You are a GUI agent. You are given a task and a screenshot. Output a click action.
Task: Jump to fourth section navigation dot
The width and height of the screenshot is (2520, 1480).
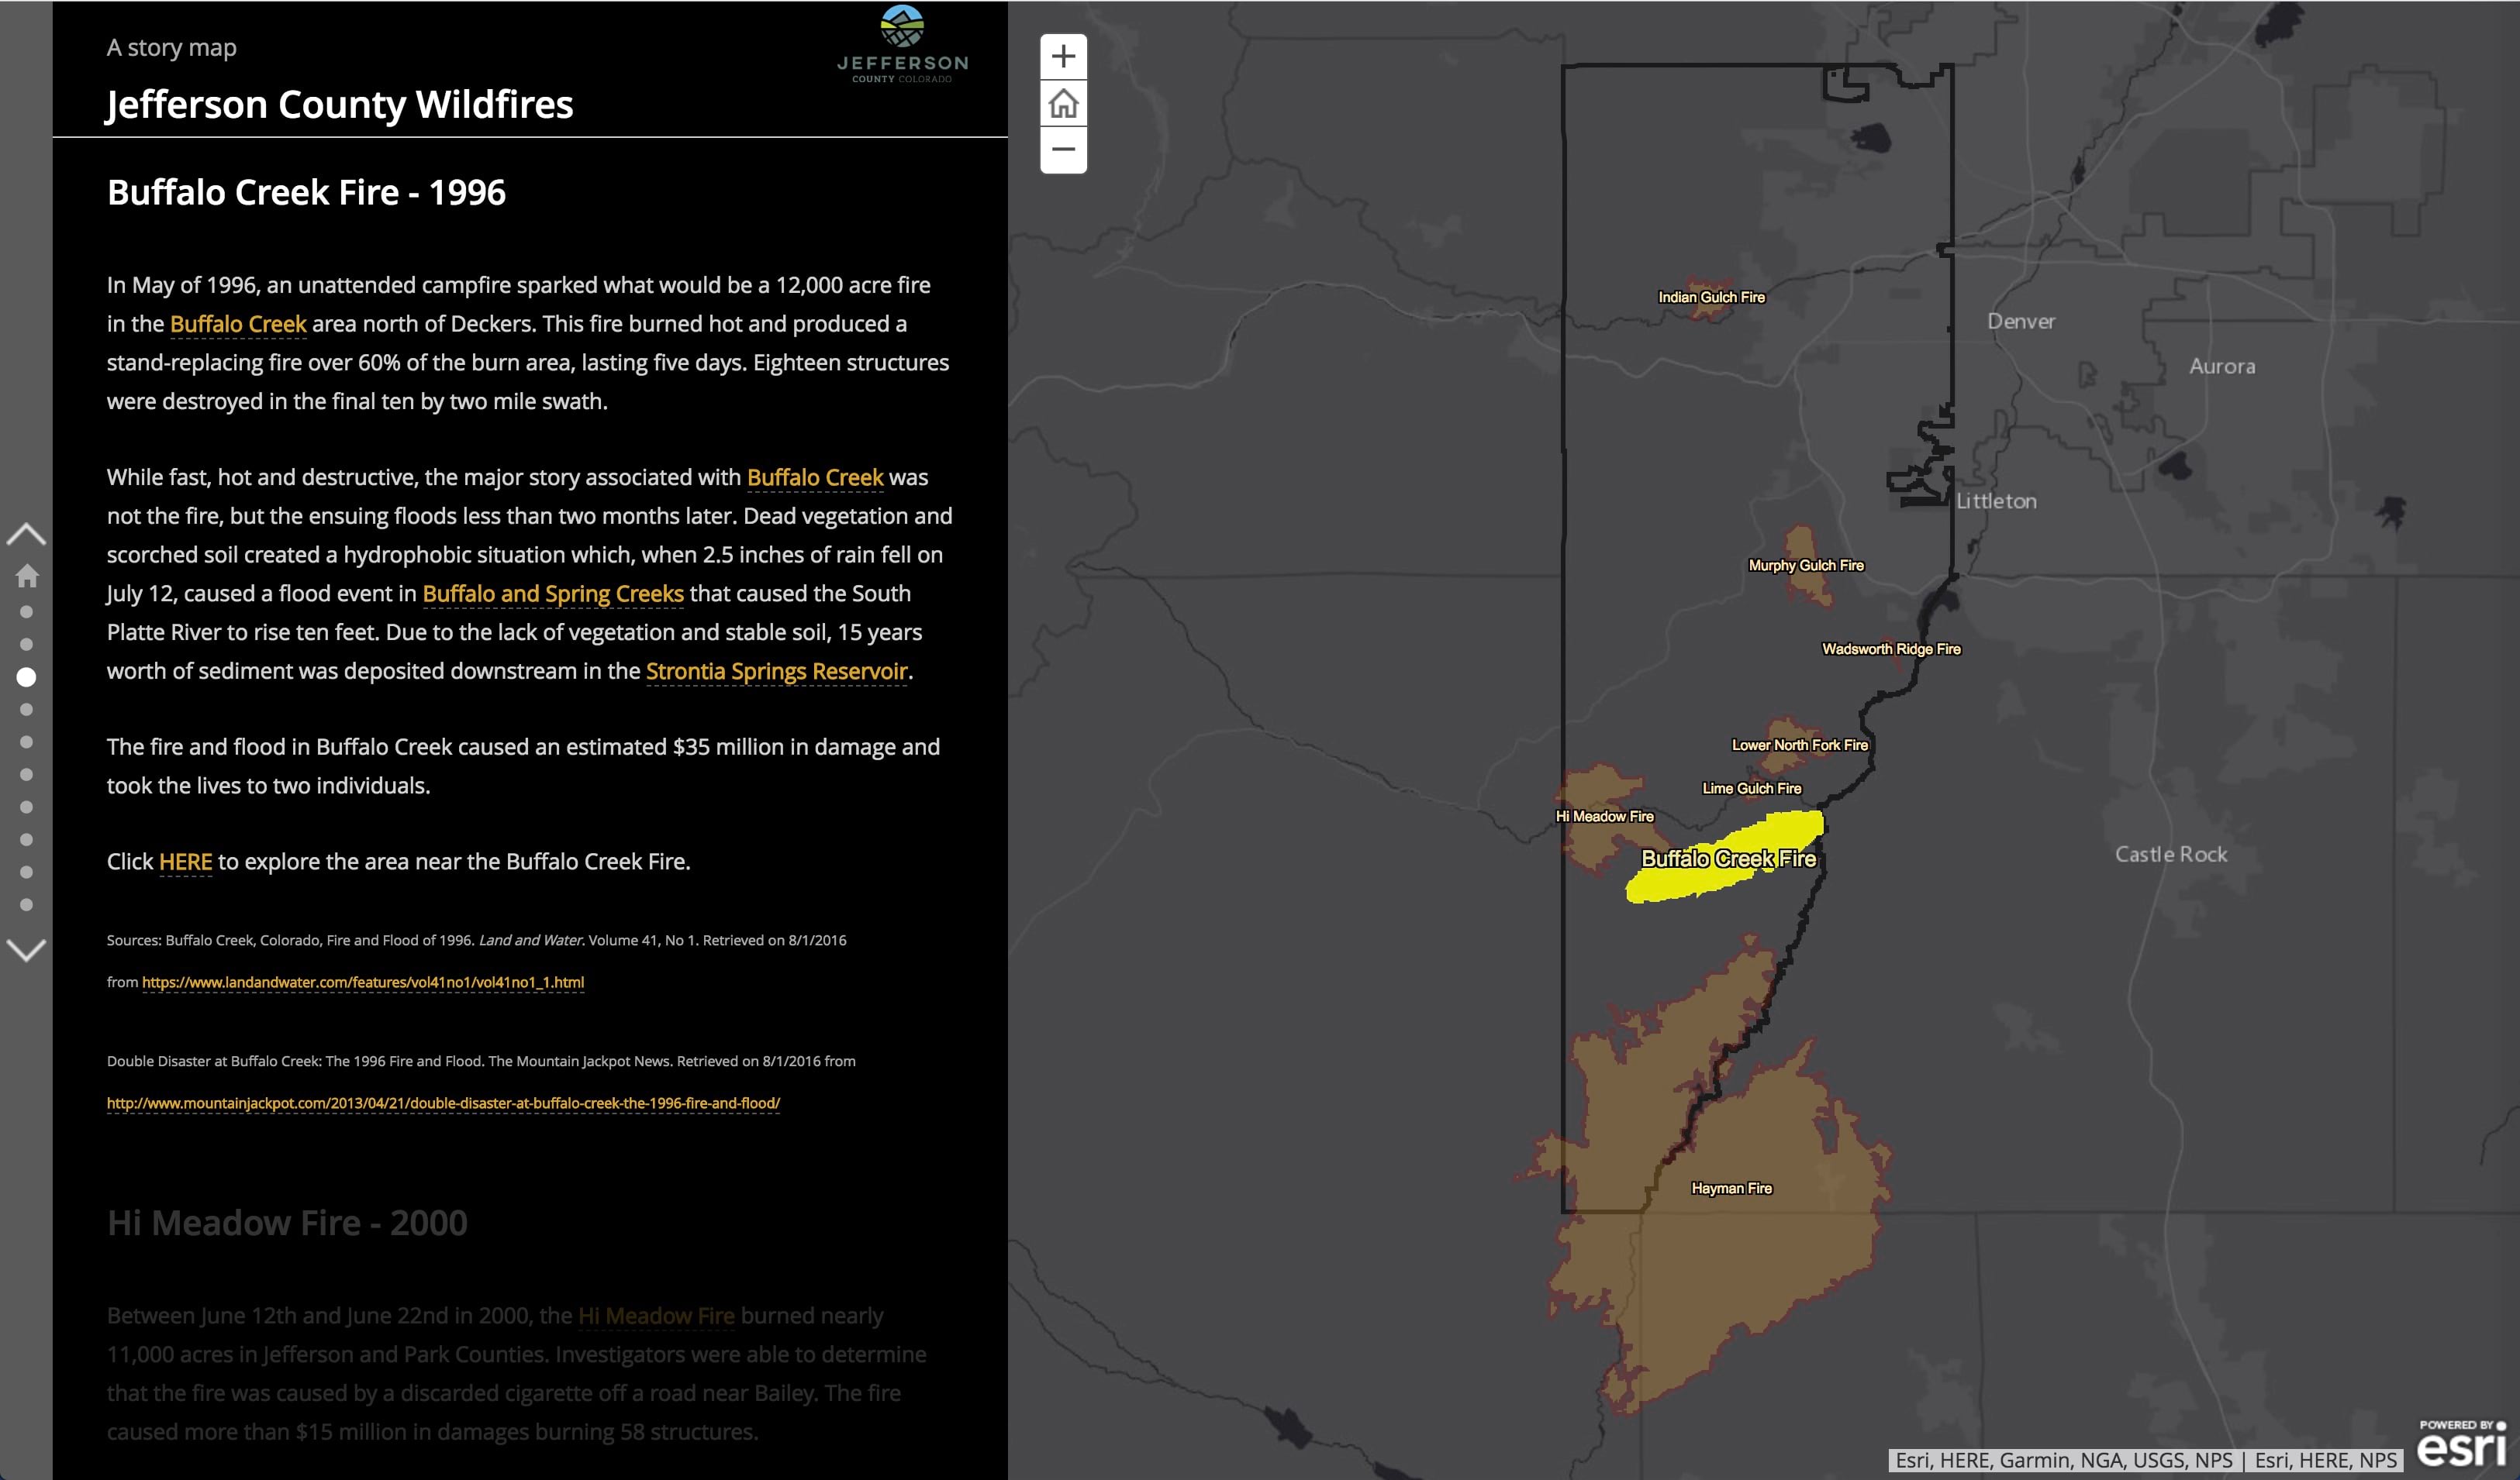pos(27,710)
